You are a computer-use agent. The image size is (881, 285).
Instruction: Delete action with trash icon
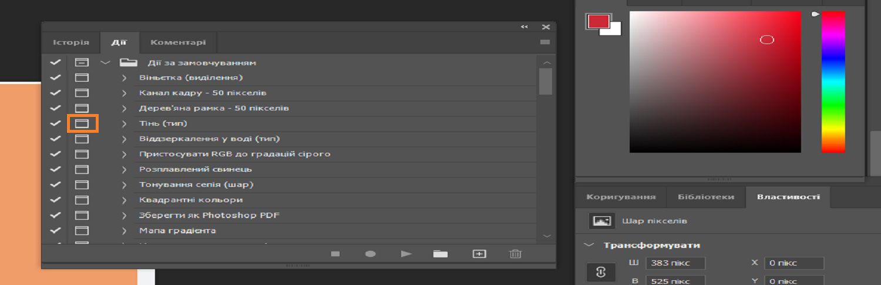click(515, 254)
